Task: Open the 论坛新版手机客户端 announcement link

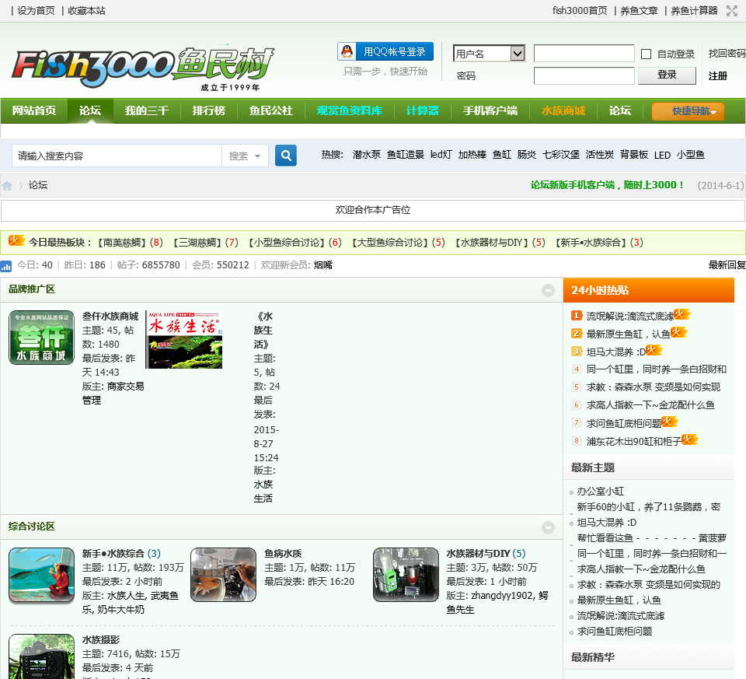Action: click(x=607, y=185)
